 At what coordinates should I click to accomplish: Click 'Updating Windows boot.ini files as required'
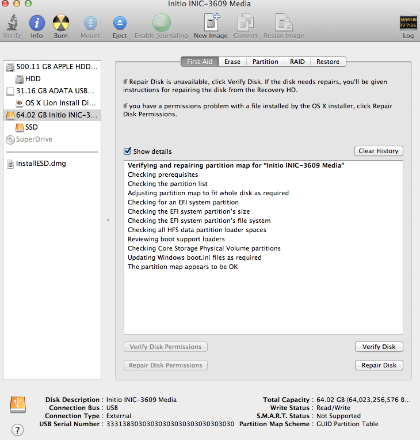pyautogui.click(x=194, y=257)
